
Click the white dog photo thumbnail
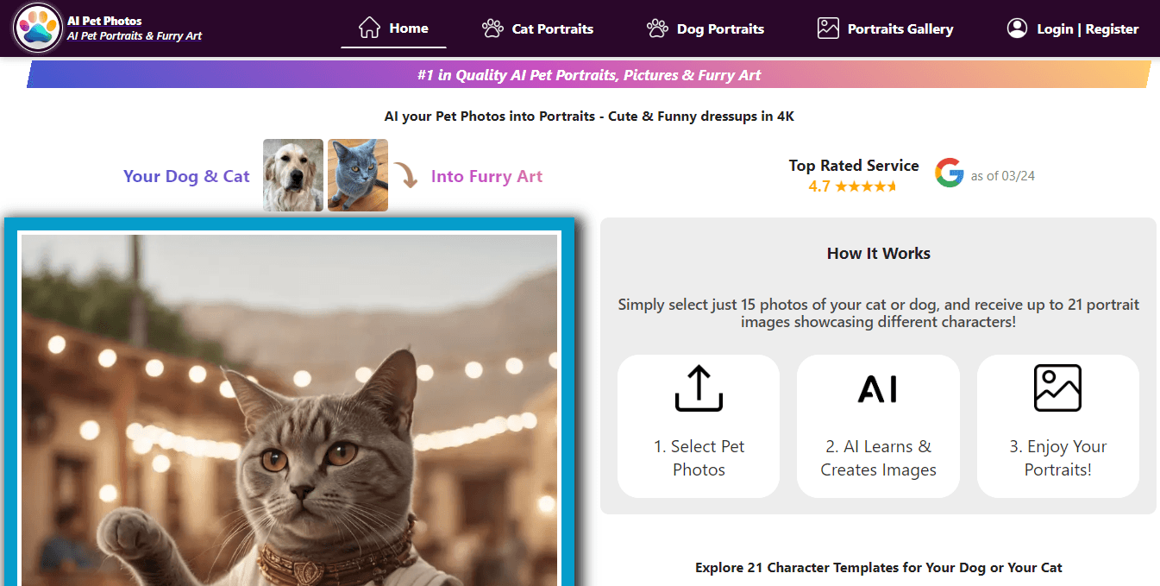(292, 174)
